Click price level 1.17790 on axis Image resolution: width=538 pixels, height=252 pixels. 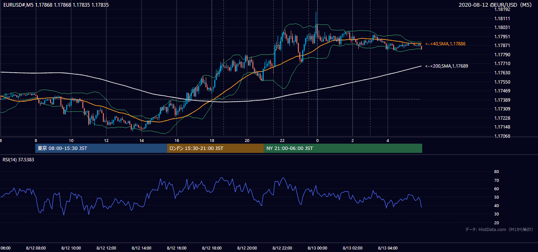point(502,55)
